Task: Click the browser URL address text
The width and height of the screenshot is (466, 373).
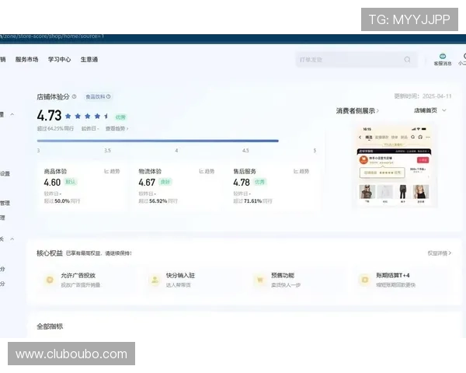Action: coord(52,37)
